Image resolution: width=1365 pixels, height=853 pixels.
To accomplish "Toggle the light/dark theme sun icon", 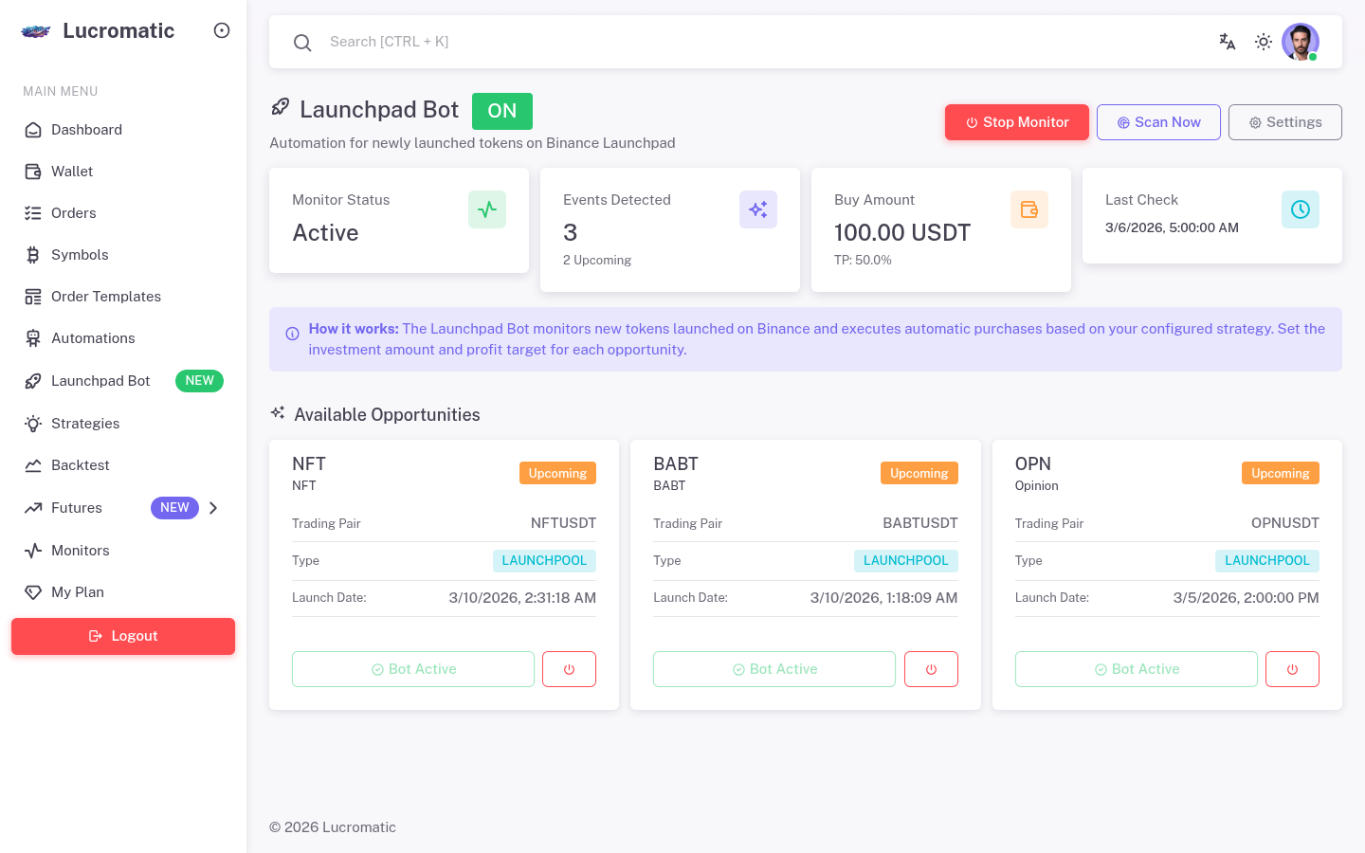I will pos(1264,42).
